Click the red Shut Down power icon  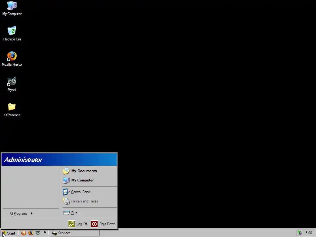pyautogui.click(x=94, y=224)
